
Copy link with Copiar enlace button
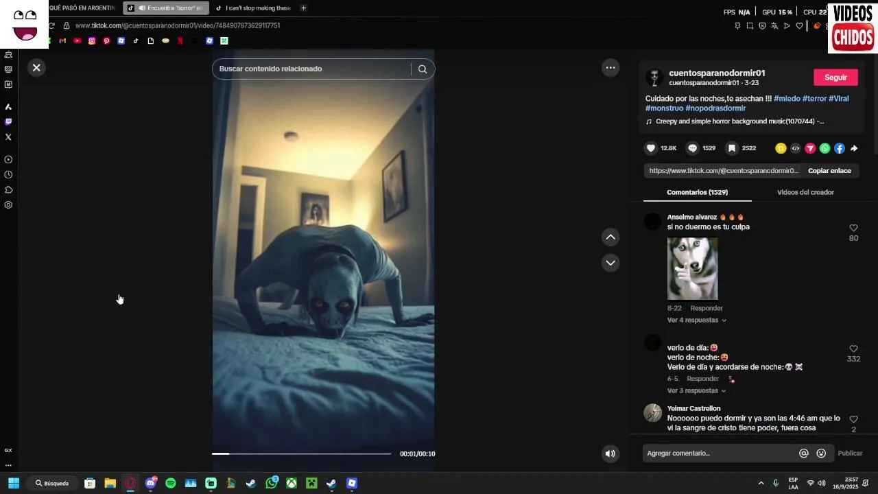(829, 171)
